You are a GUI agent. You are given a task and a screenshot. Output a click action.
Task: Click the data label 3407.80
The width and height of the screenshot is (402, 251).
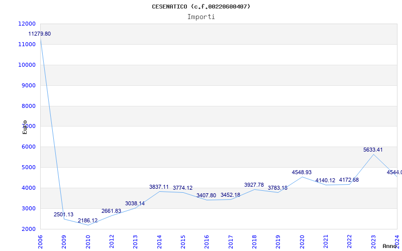pyautogui.click(x=206, y=195)
